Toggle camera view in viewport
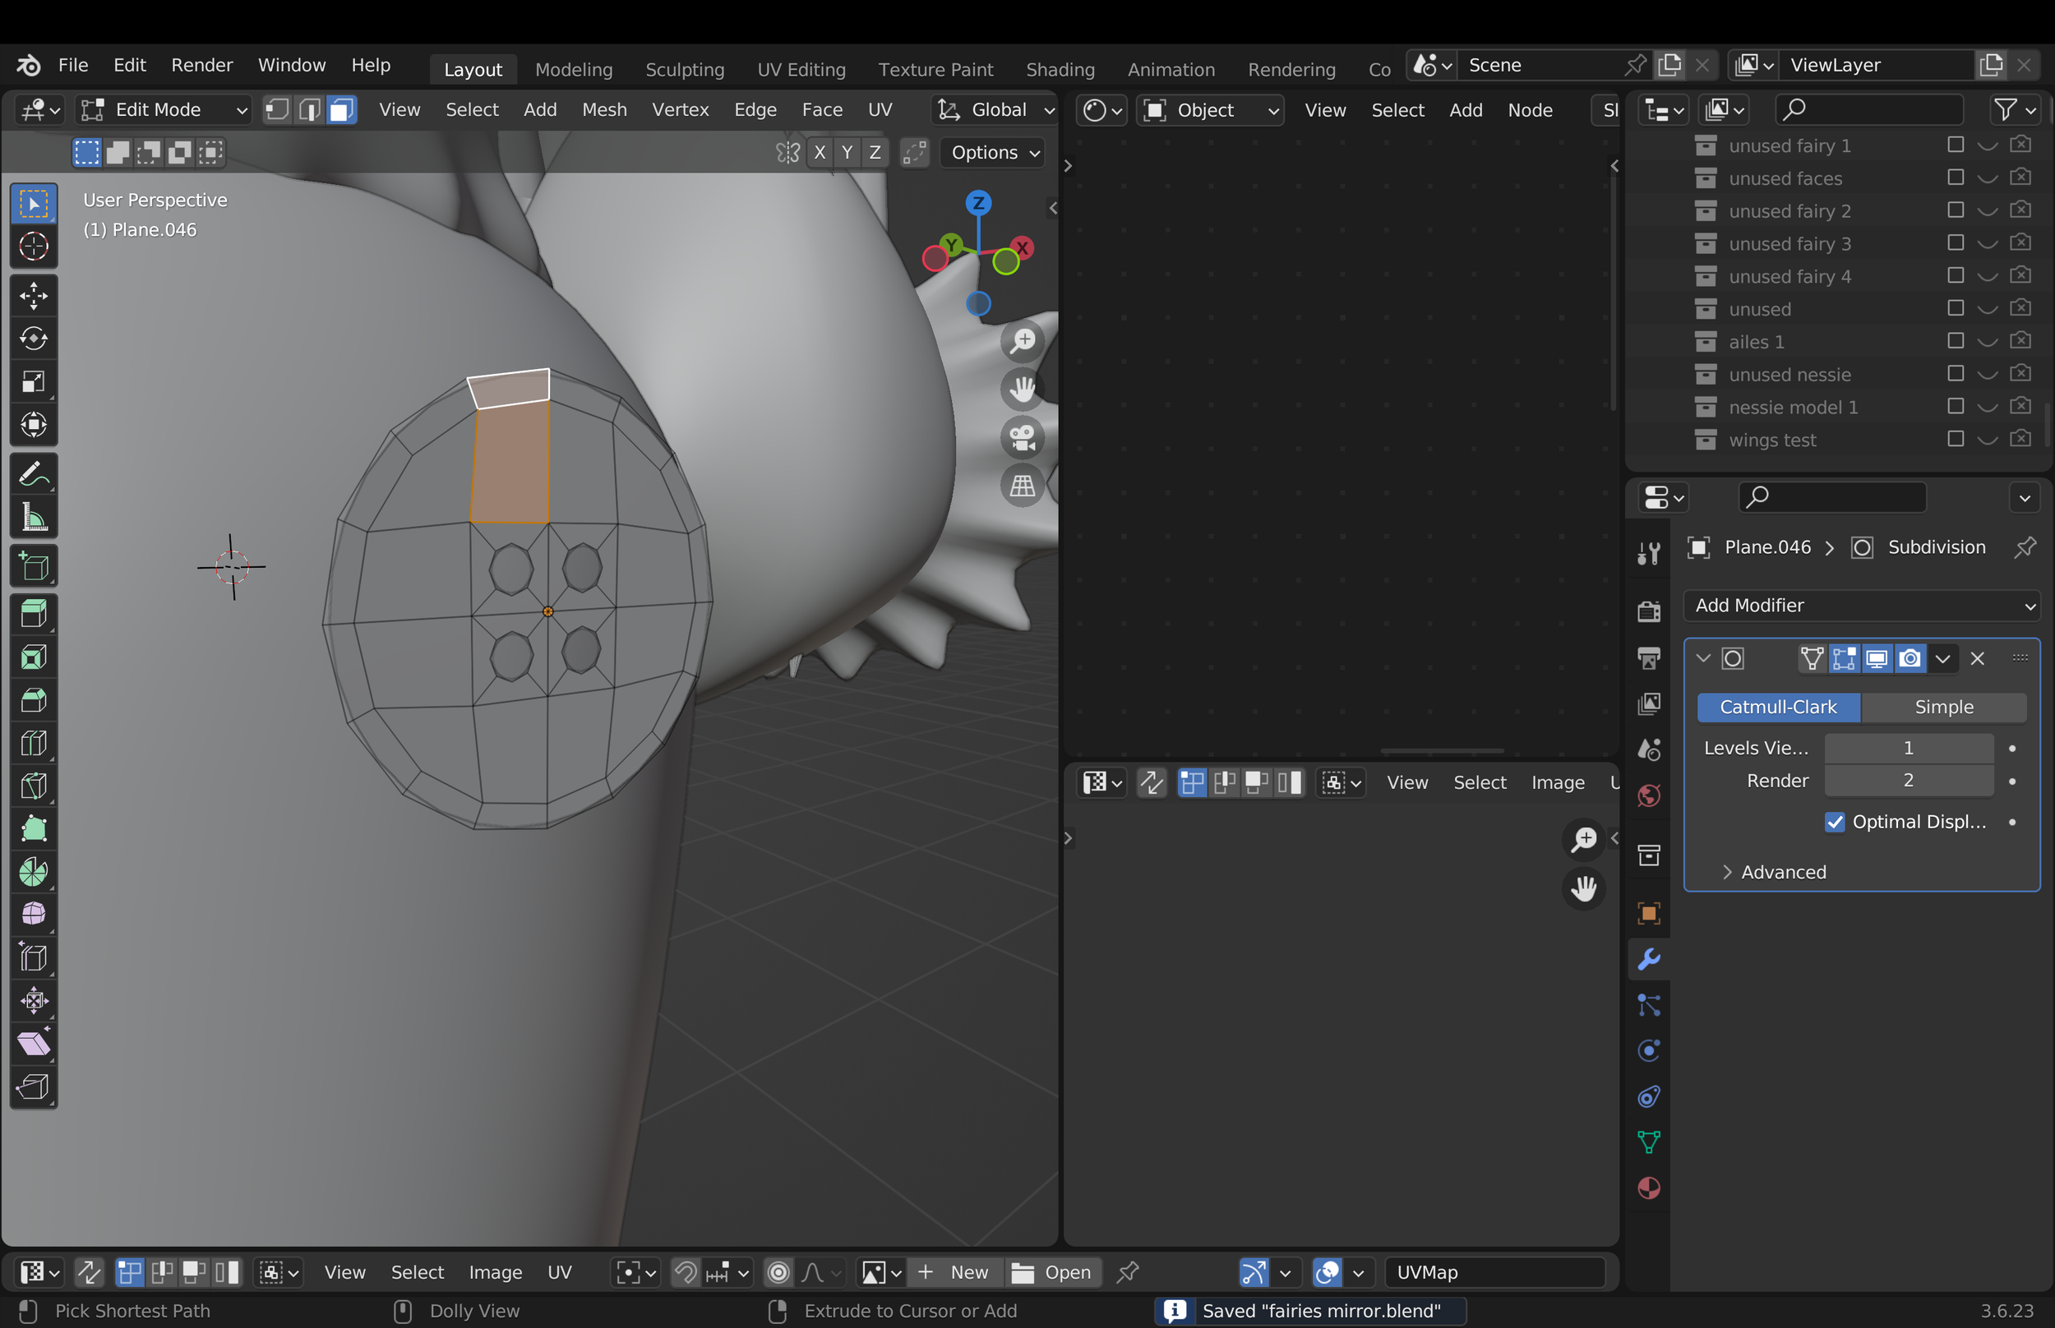Screen dimensions: 2055x1328 click(x=1022, y=437)
